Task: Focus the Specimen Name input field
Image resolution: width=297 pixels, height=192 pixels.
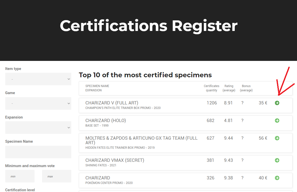Action: [38, 152]
